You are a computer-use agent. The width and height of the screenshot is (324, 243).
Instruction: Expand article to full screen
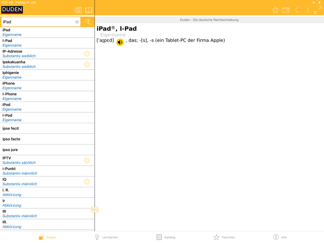point(318,10)
